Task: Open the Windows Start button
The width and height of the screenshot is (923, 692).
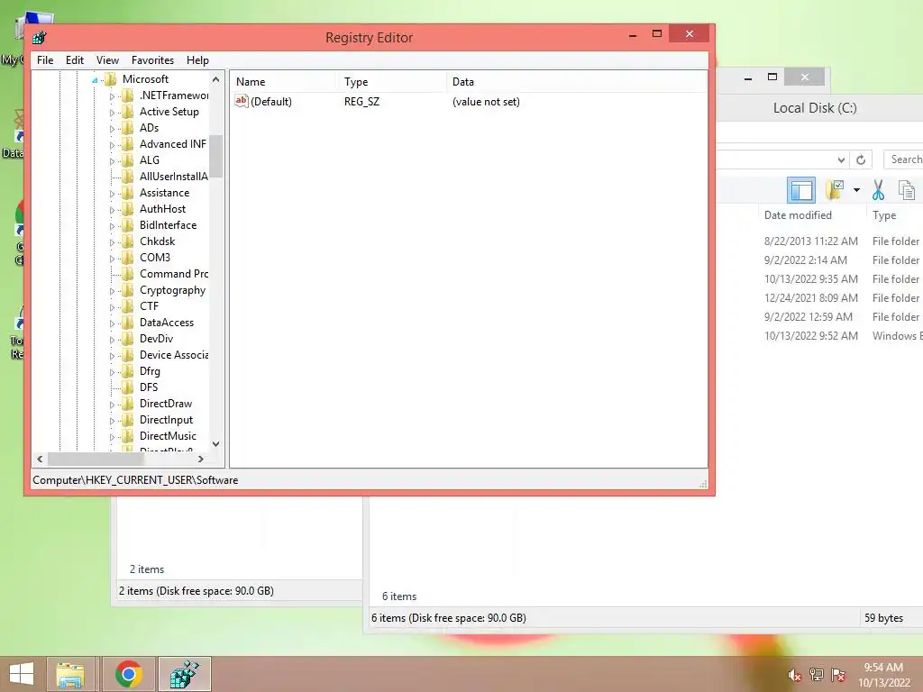Action: tap(22, 674)
